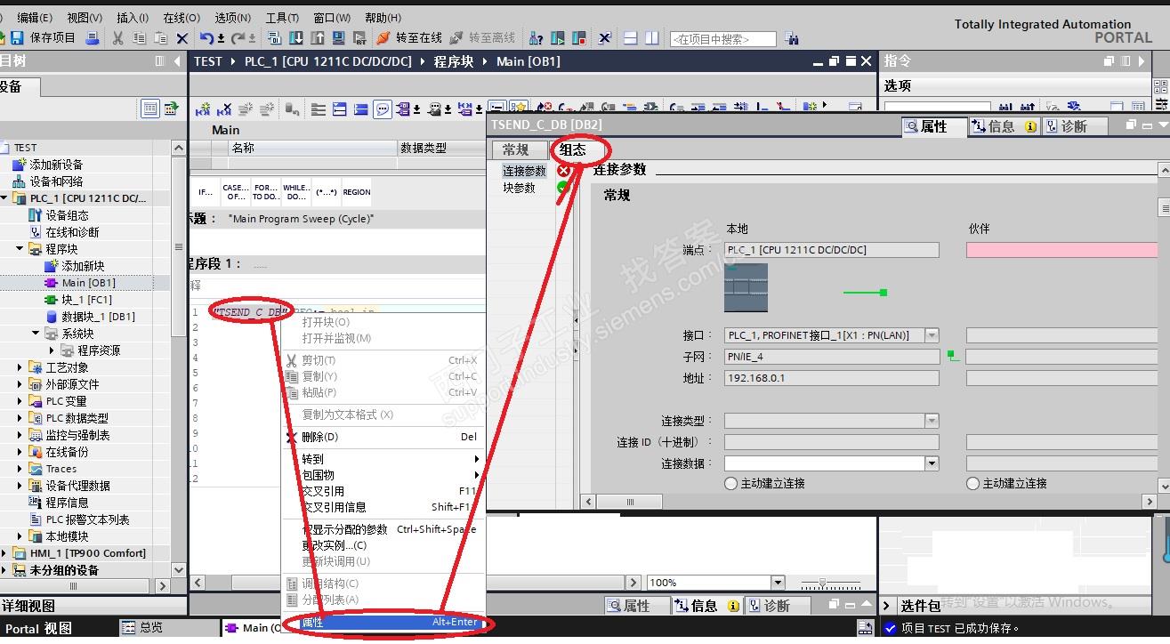1170x644 pixels.
Task: Expand the 工艺对象 tree folder
Action: pos(20,367)
